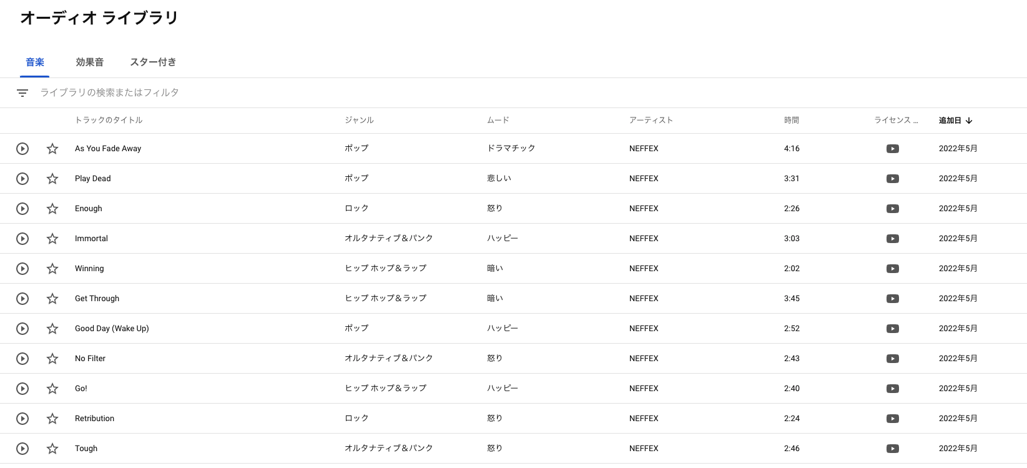Switch to the 効果音 tab
Viewport: 1027px width, 468px height.
pyautogui.click(x=90, y=62)
